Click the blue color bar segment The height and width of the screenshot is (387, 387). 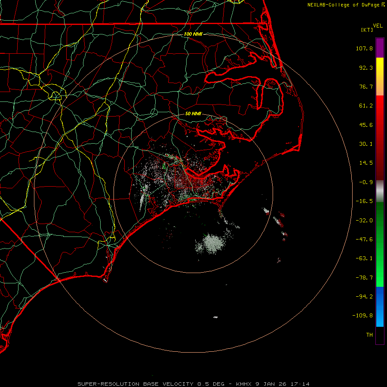tap(380, 307)
